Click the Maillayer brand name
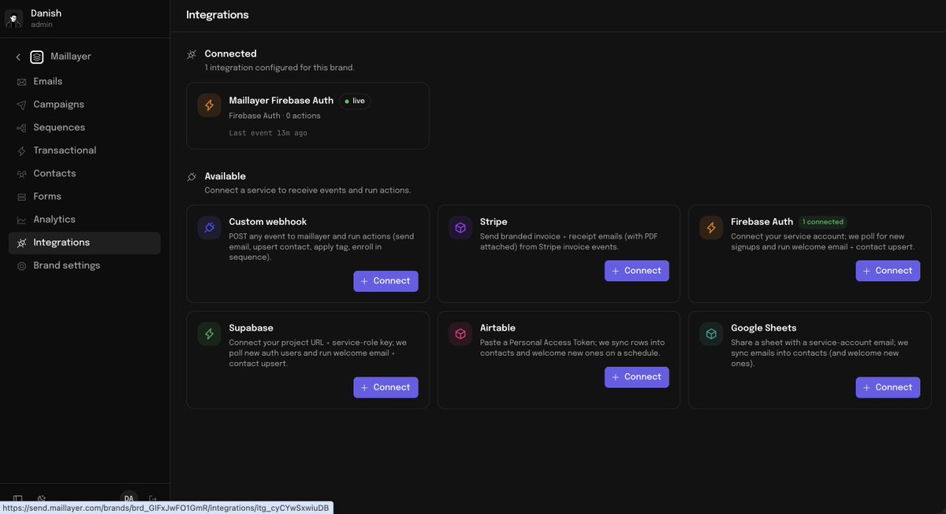946x514 pixels. (71, 57)
